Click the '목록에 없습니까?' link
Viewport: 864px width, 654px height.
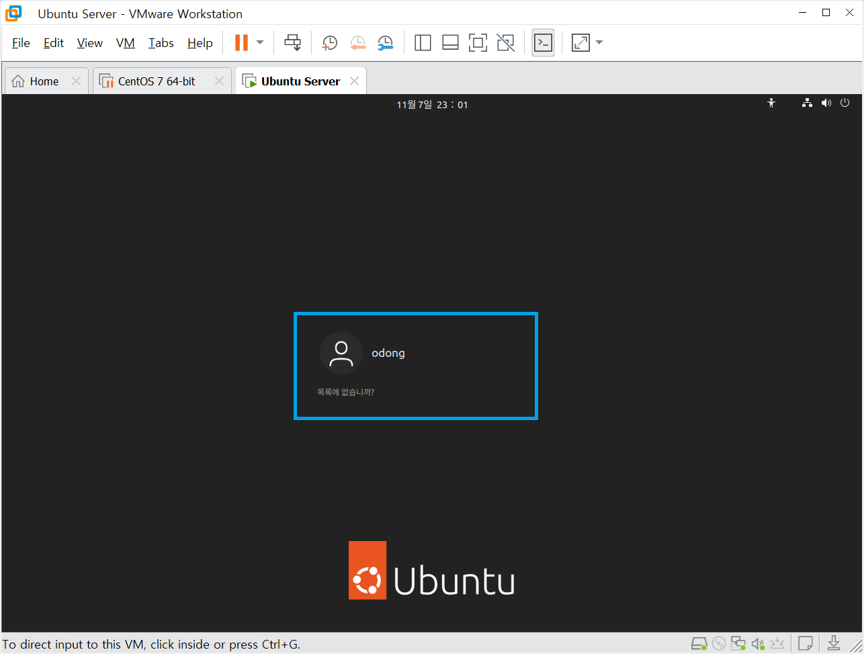345,392
